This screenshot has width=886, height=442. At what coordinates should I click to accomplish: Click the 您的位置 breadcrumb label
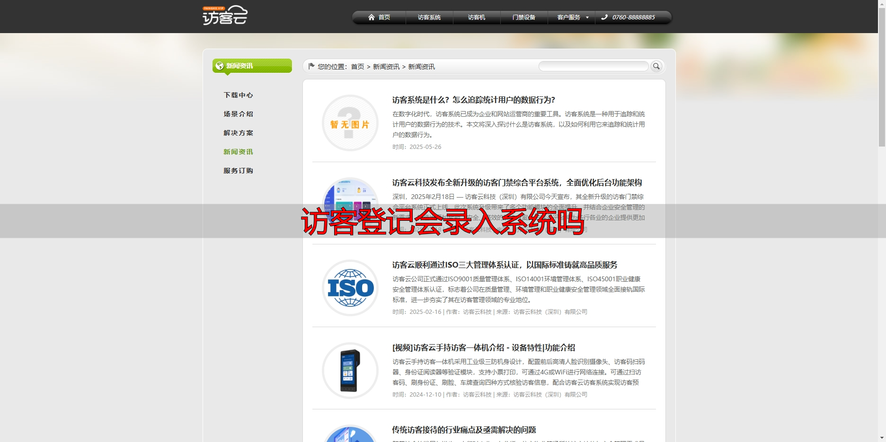point(333,67)
